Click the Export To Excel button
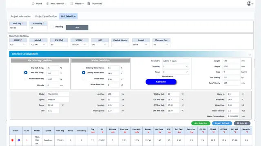The image size is (261, 146). pyautogui.click(x=222, y=123)
